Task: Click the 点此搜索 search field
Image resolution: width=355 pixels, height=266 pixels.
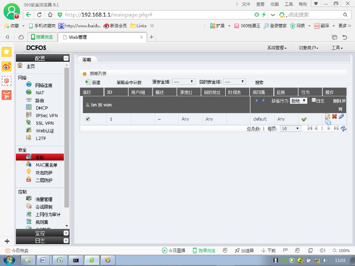Action: tap(313, 15)
